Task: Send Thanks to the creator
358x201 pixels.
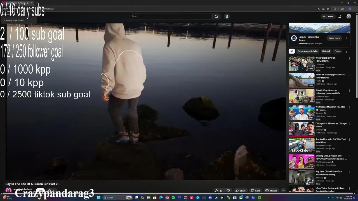Action: [x=271, y=191]
